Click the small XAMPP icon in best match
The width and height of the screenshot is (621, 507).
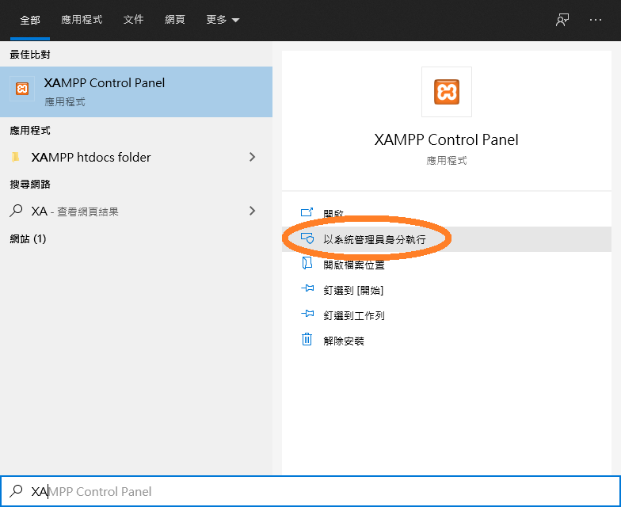point(22,89)
